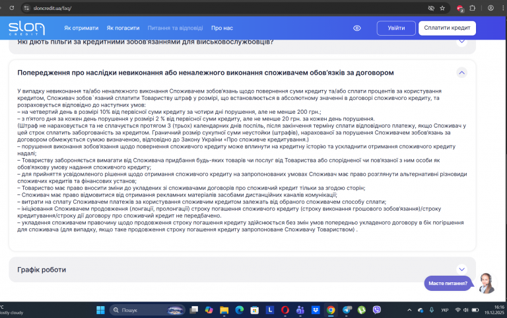This screenshot has height=318, width=507.
Task: Open site information icon in address bar
Action: [x=27, y=8]
